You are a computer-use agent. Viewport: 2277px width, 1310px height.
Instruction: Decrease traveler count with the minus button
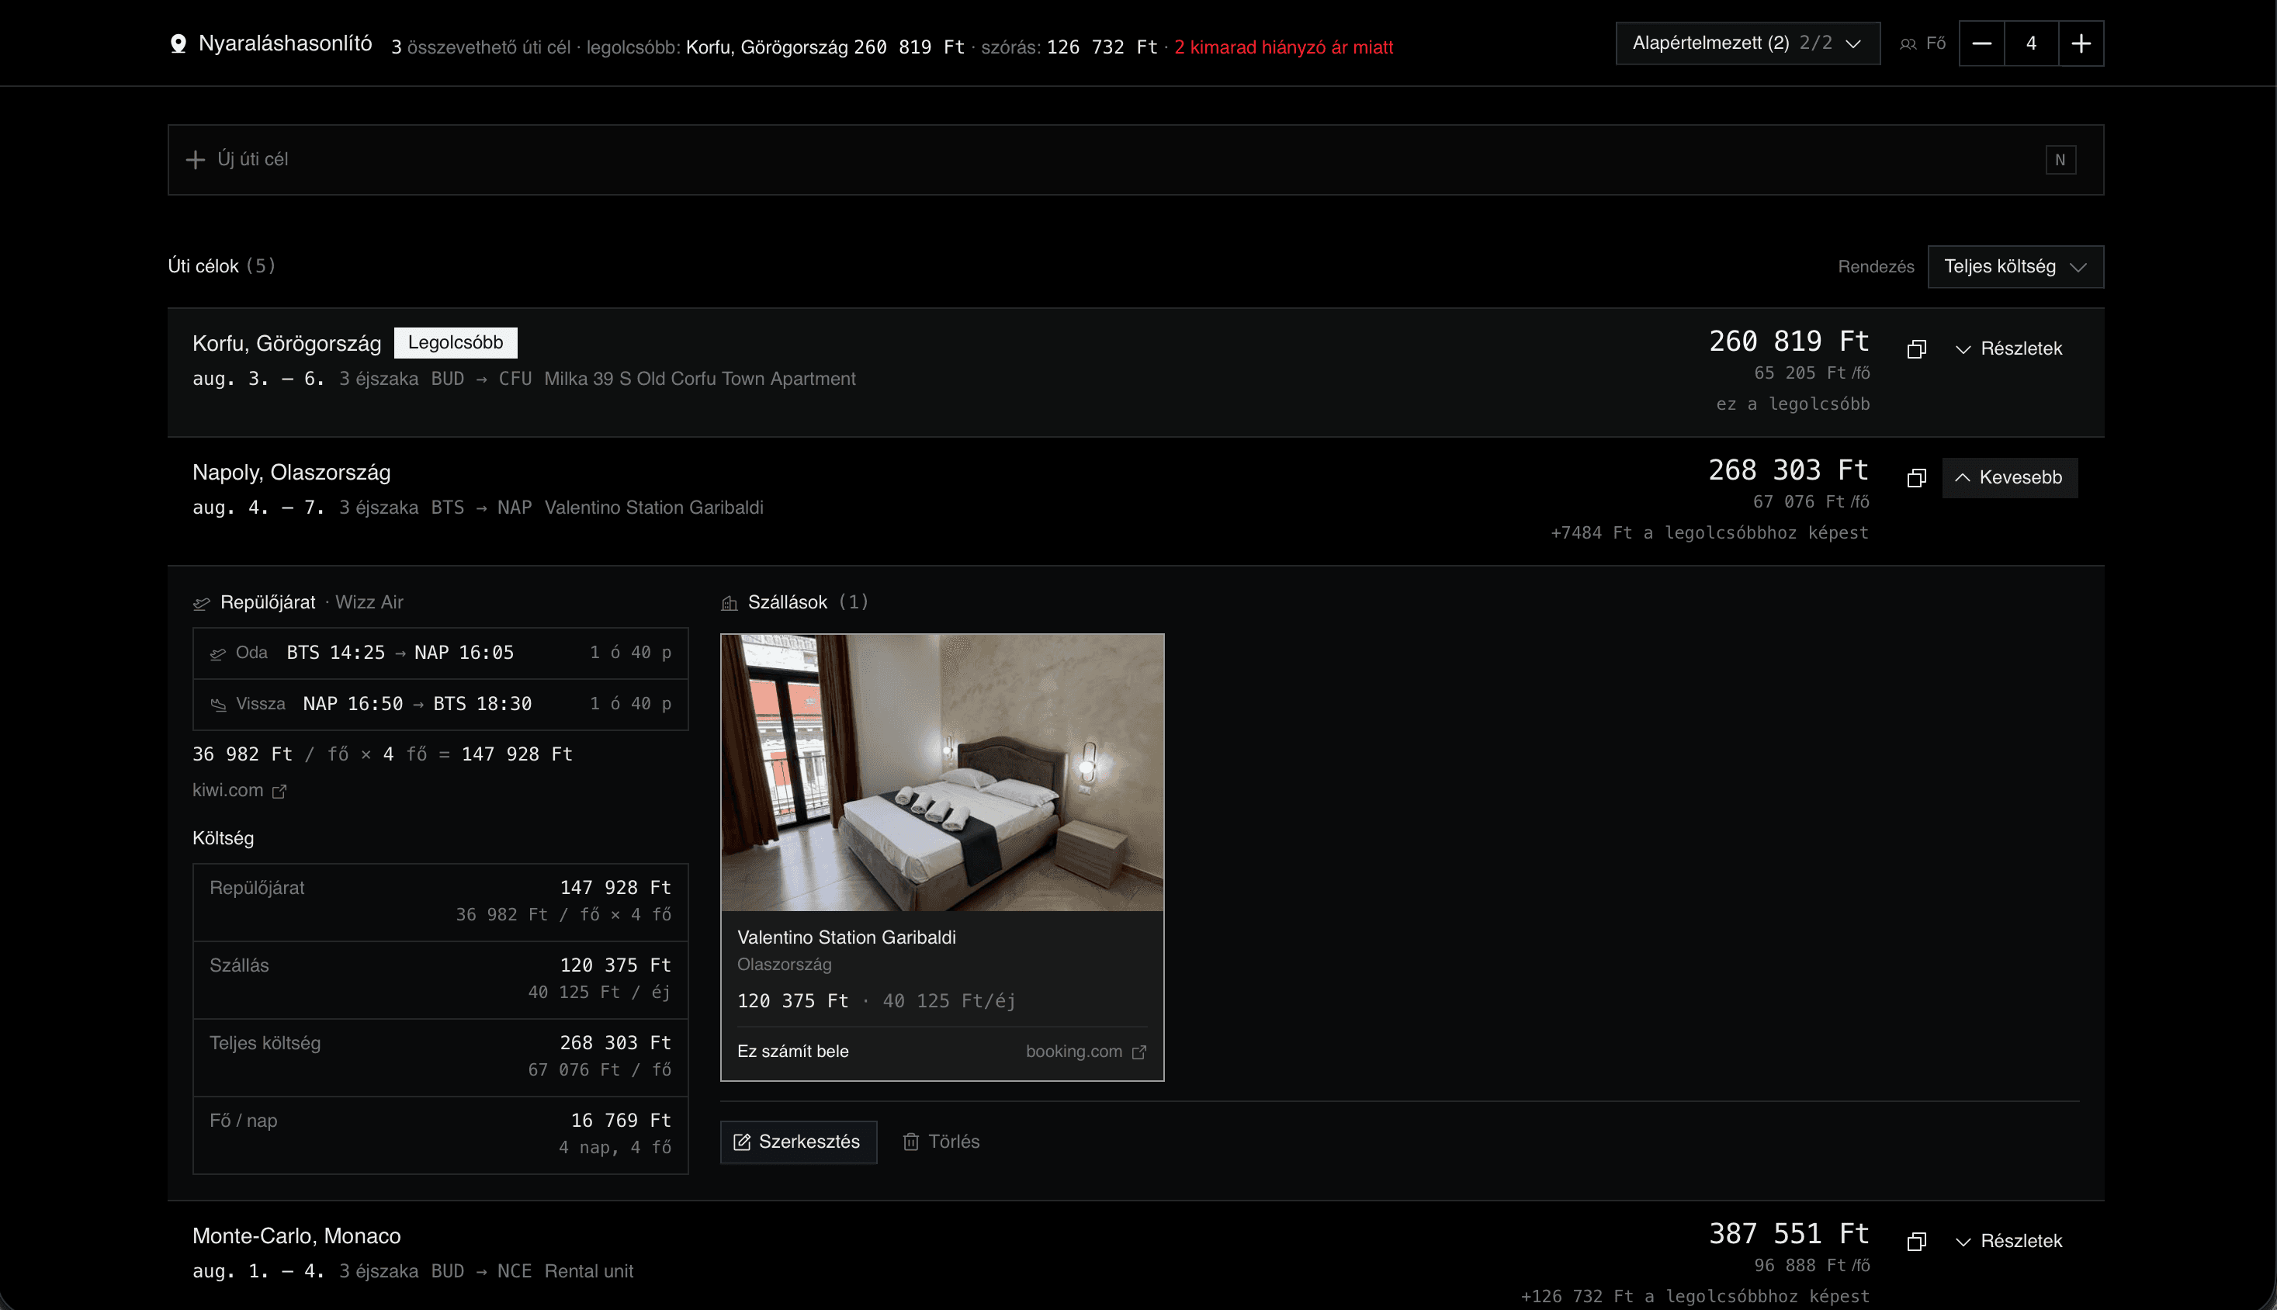(1981, 43)
